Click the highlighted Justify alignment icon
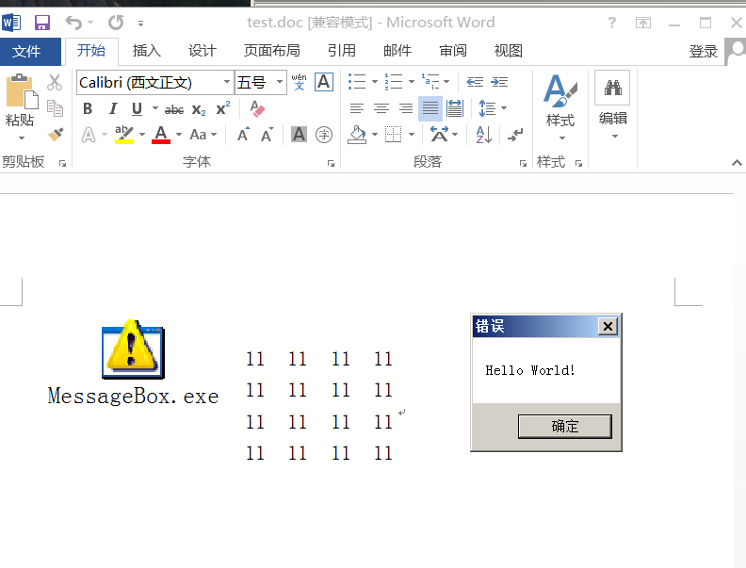 tap(430, 108)
